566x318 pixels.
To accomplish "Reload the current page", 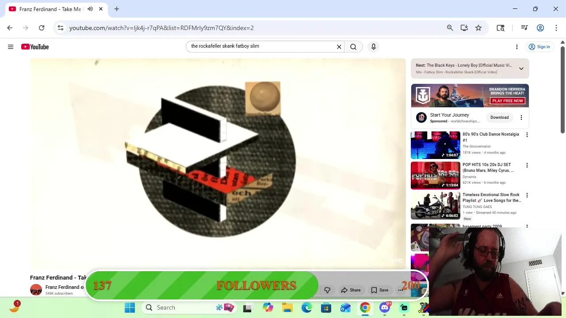I will (42, 28).
